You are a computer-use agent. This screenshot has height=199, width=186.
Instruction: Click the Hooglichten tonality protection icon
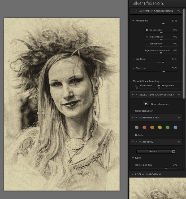(159, 86)
